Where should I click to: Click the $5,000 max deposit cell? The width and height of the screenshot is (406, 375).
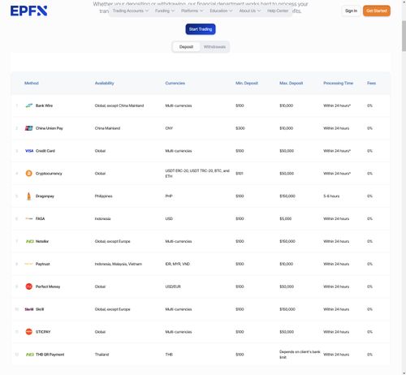tap(286, 218)
